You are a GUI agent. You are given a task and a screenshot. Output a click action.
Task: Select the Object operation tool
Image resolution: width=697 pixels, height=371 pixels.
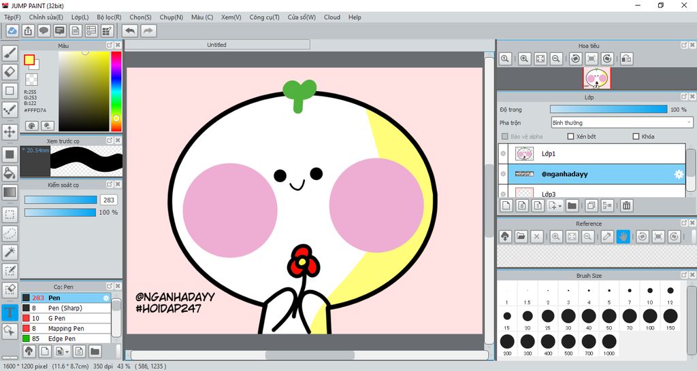pyautogui.click(x=10, y=331)
